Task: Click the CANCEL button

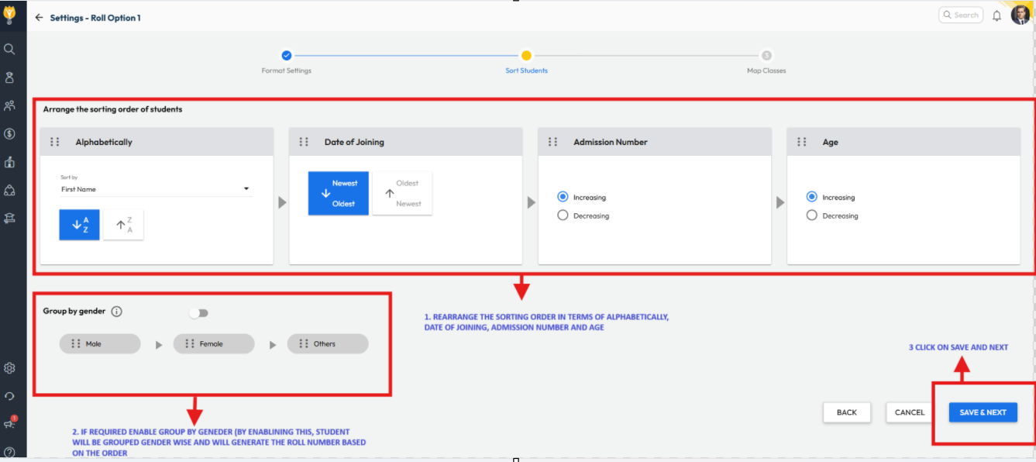Action: (909, 412)
